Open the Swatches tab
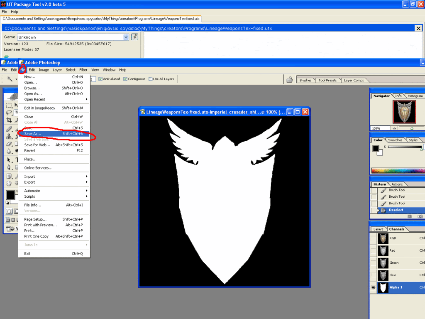425x319 pixels. [395, 140]
